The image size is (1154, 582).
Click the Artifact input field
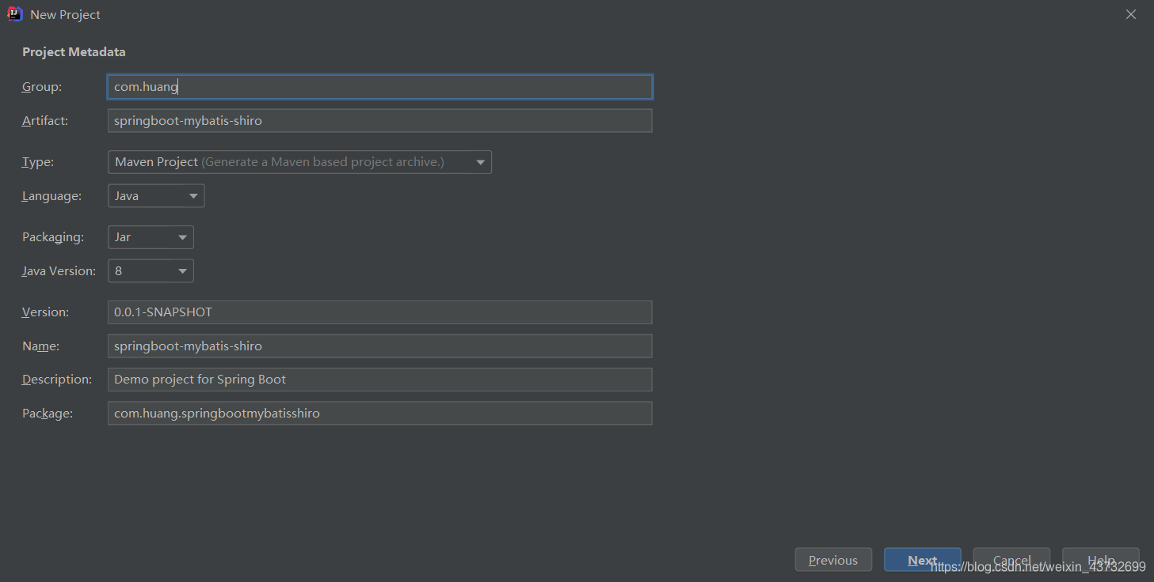(379, 121)
